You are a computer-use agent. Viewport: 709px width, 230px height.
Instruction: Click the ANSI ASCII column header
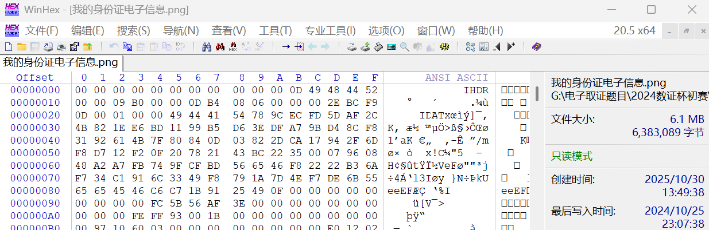coord(456,77)
